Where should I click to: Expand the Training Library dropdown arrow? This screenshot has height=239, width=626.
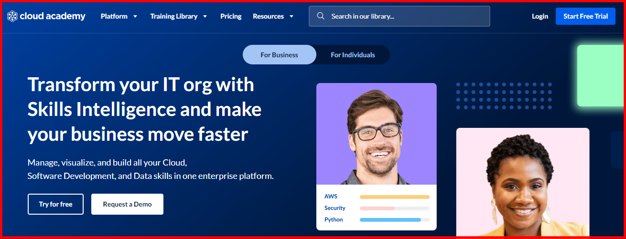click(205, 16)
